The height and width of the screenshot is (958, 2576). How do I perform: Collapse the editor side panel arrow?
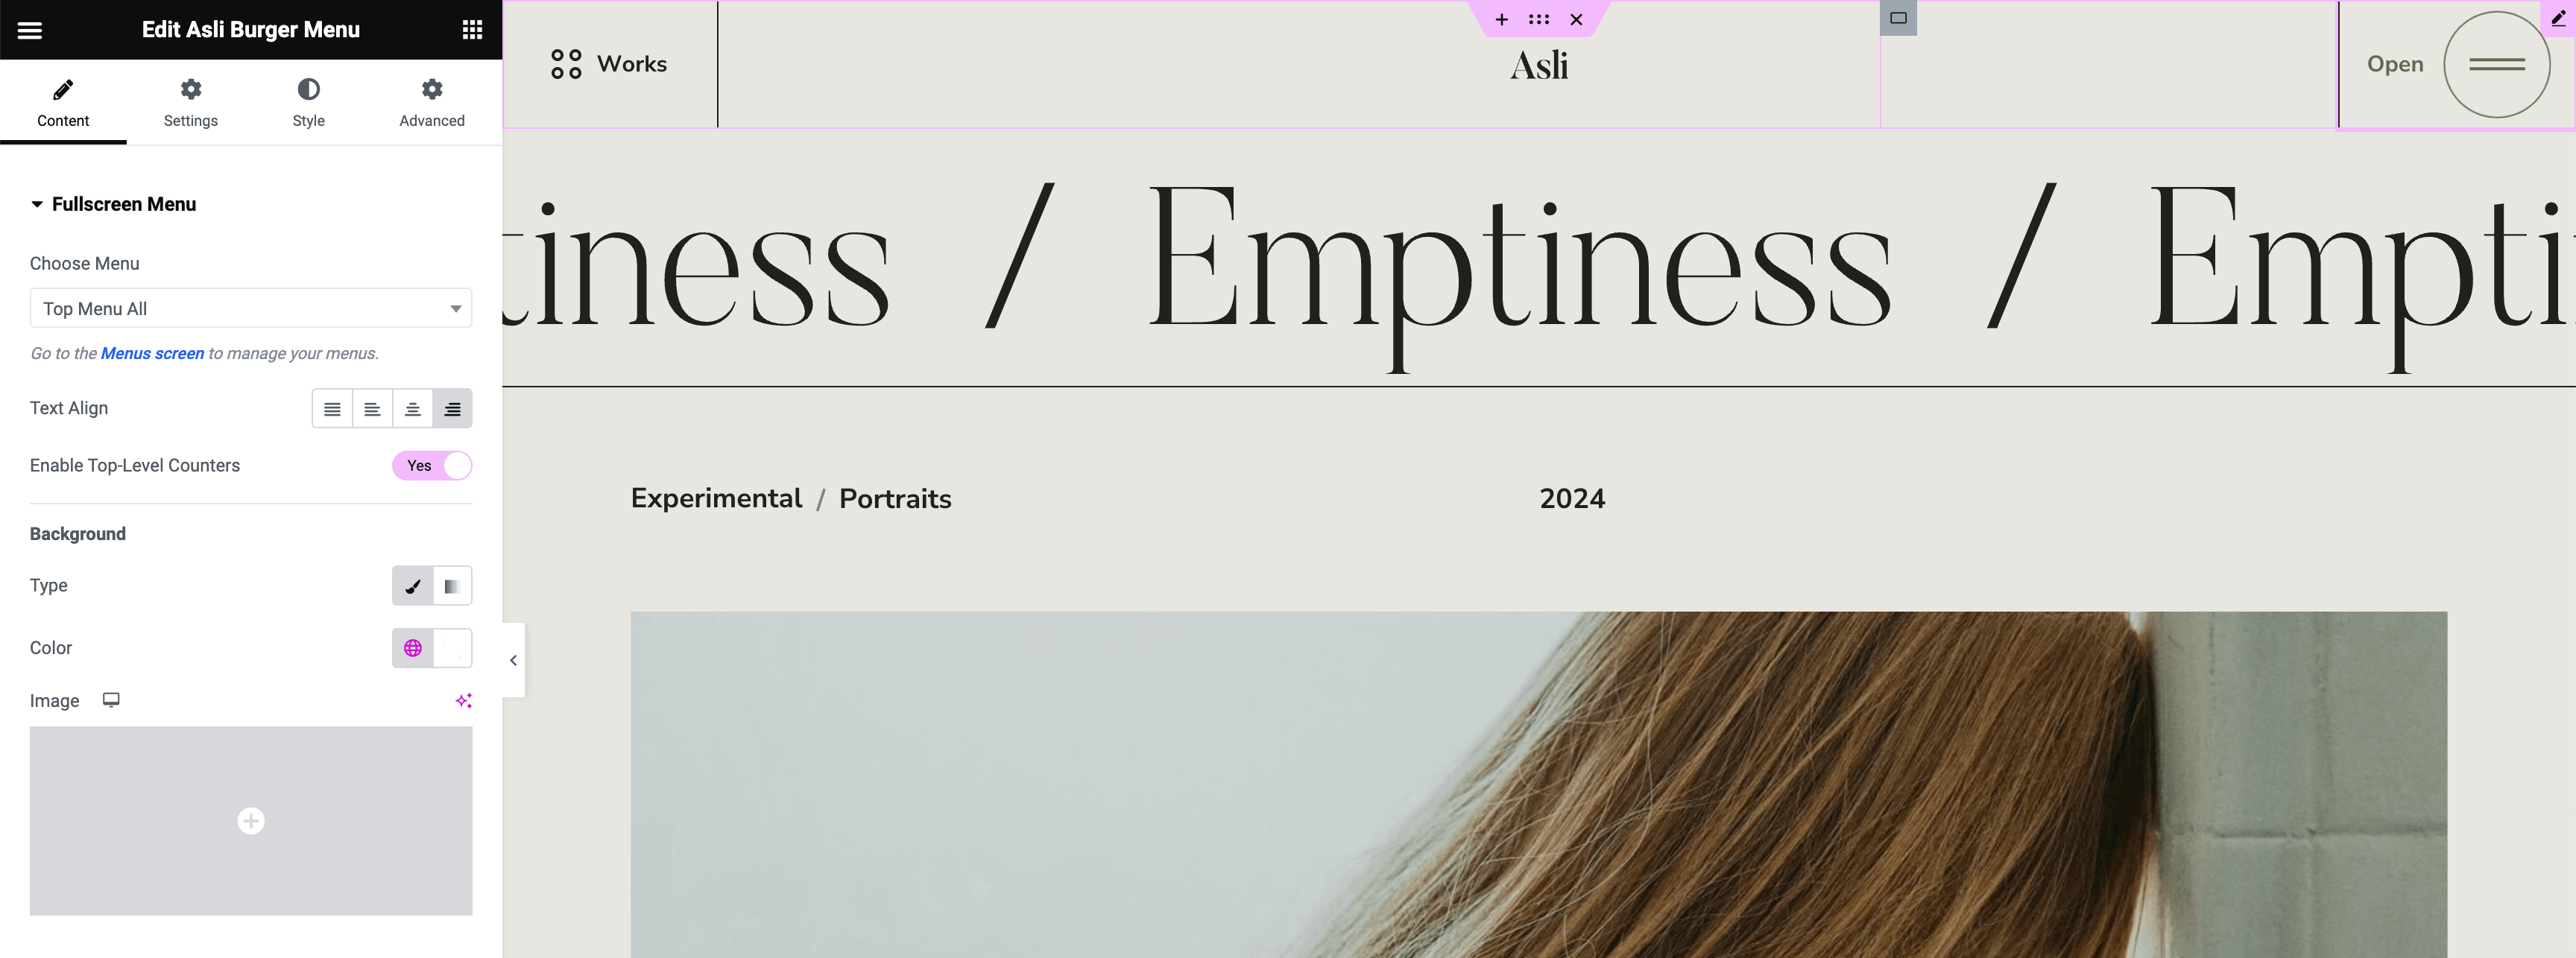(x=513, y=660)
